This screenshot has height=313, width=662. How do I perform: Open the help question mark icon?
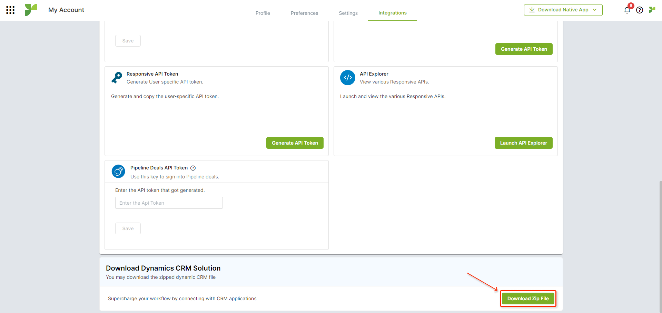[x=640, y=10]
